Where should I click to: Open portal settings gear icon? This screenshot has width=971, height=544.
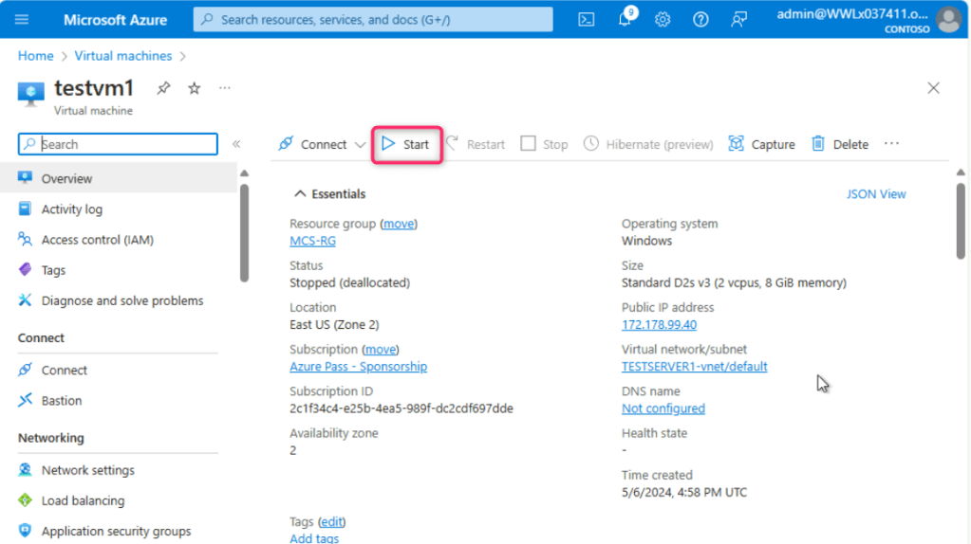(663, 20)
